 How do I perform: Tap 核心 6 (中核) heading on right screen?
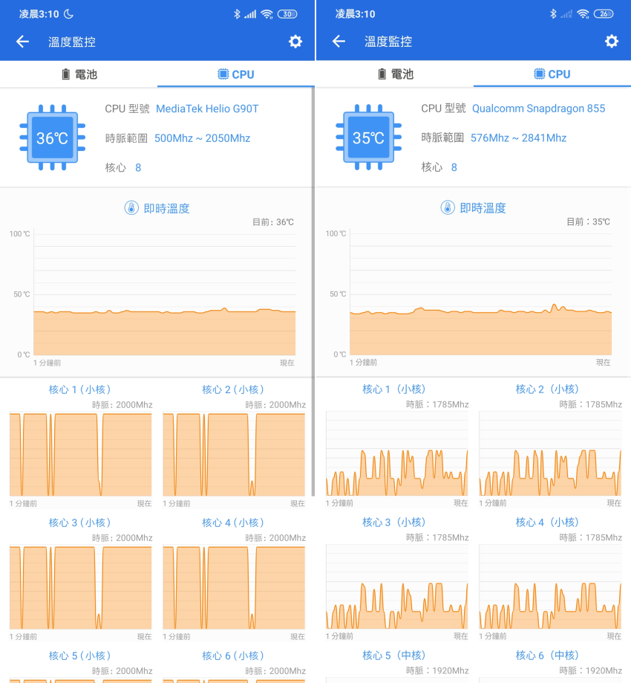547,655
